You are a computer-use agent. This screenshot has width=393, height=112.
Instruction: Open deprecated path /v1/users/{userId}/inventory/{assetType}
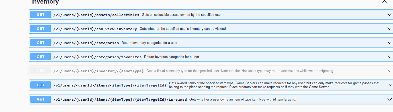click(99, 71)
